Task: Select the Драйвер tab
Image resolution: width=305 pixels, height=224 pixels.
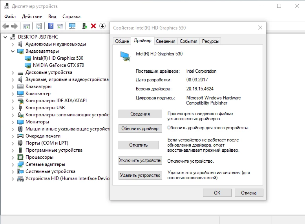Action: 142,40
